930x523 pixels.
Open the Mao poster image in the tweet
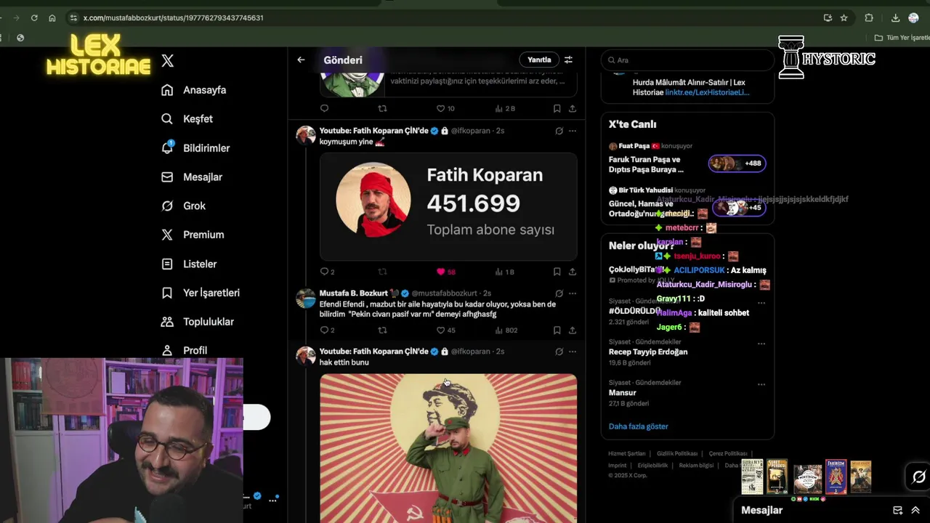point(448,448)
